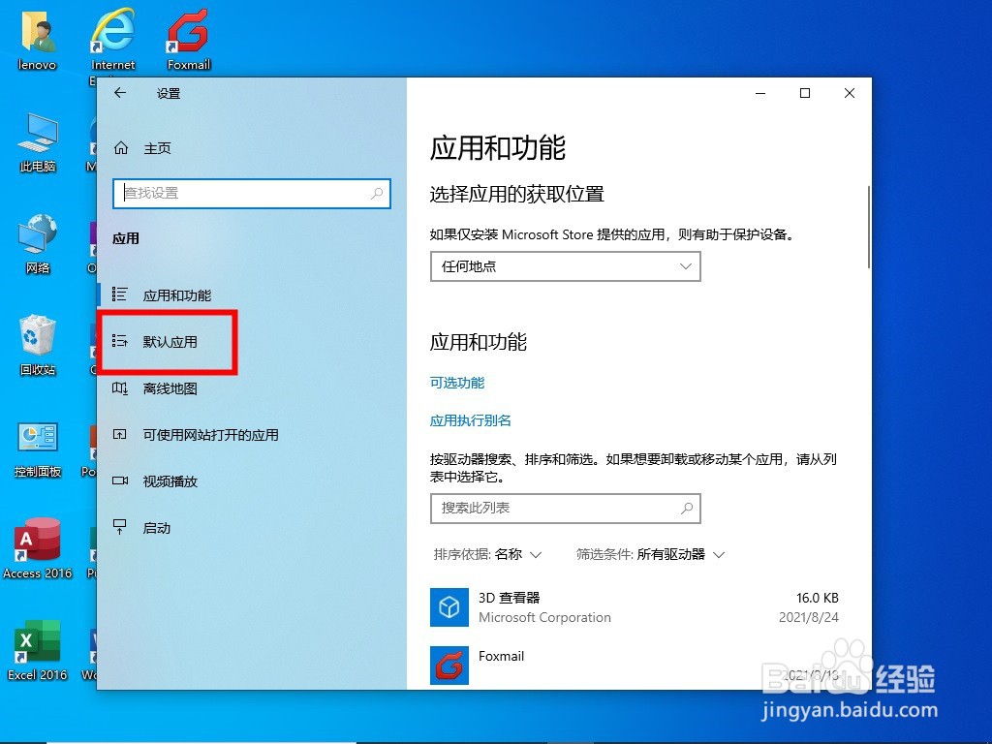Select Foxmail in the app list
The image size is (992, 744).
tap(635, 666)
